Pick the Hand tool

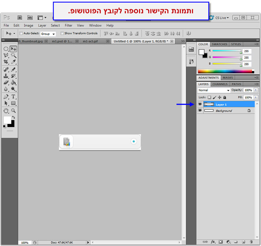click(6, 111)
